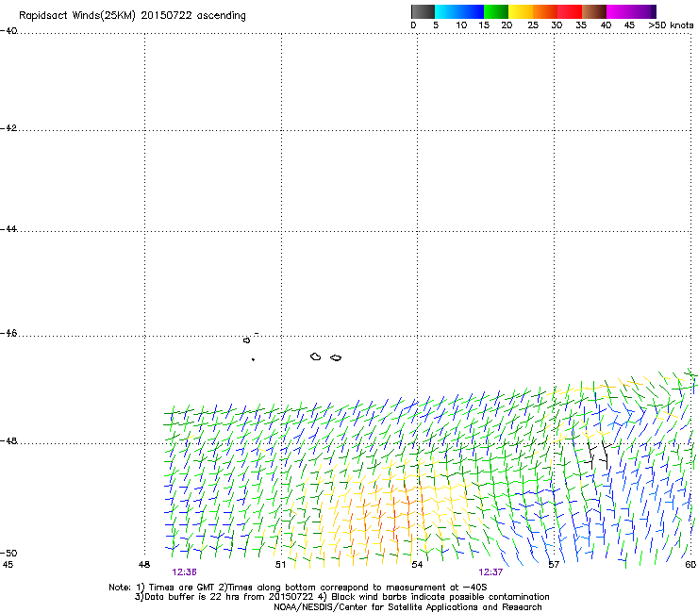
Task: Click the purple 12:37 time label
Action: tap(490, 572)
